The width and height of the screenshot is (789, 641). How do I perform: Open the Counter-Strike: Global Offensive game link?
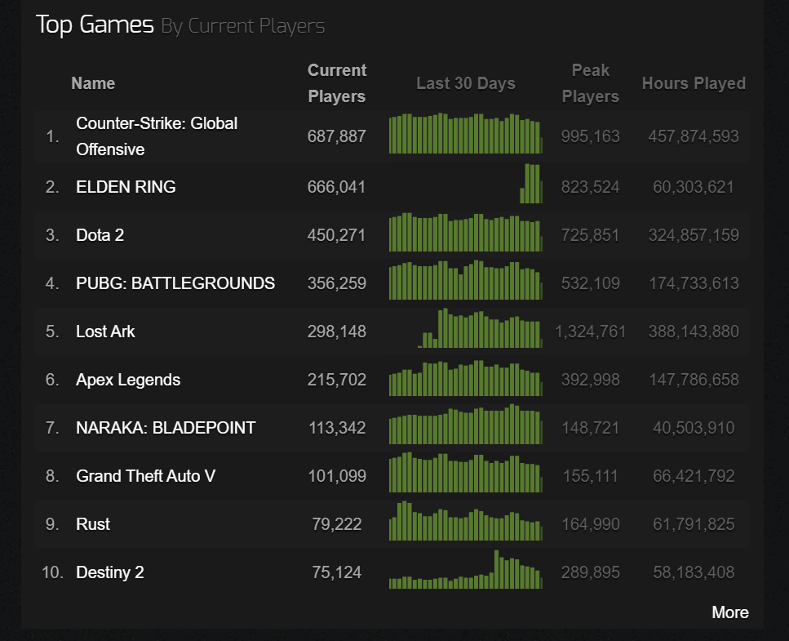(157, 136)
